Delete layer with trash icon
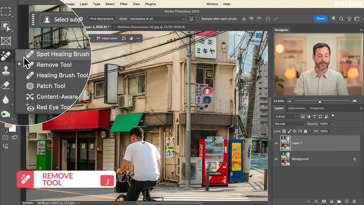Screen dimensions: 364x205 tap(354, 201)
